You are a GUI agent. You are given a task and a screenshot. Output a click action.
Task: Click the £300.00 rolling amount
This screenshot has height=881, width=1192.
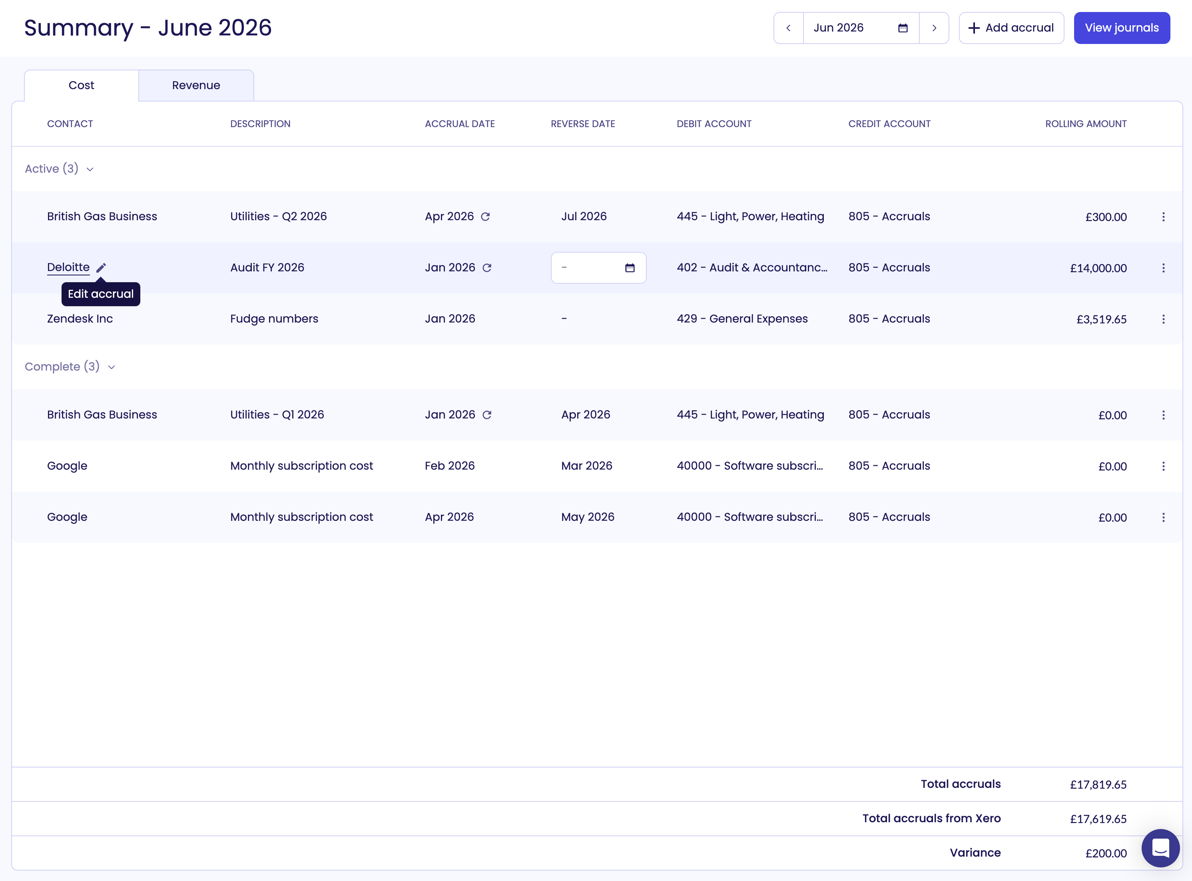1106,217
